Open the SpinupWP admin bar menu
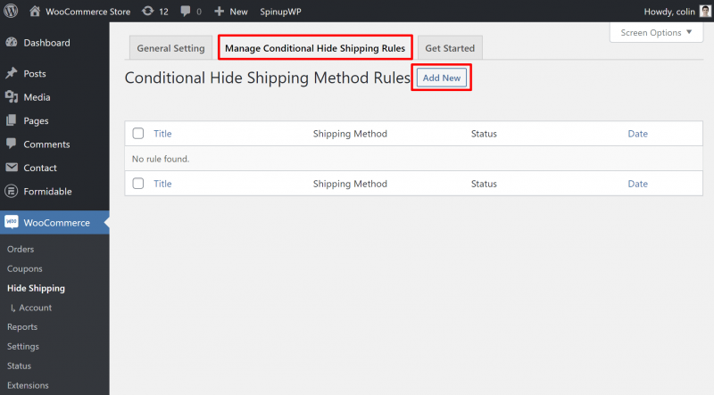The width and height of the screenshot is (714, 395). point(280,12)
